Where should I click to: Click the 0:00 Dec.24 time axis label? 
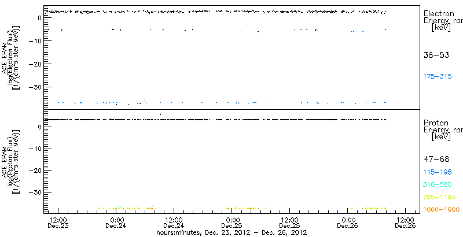point(116,223)
